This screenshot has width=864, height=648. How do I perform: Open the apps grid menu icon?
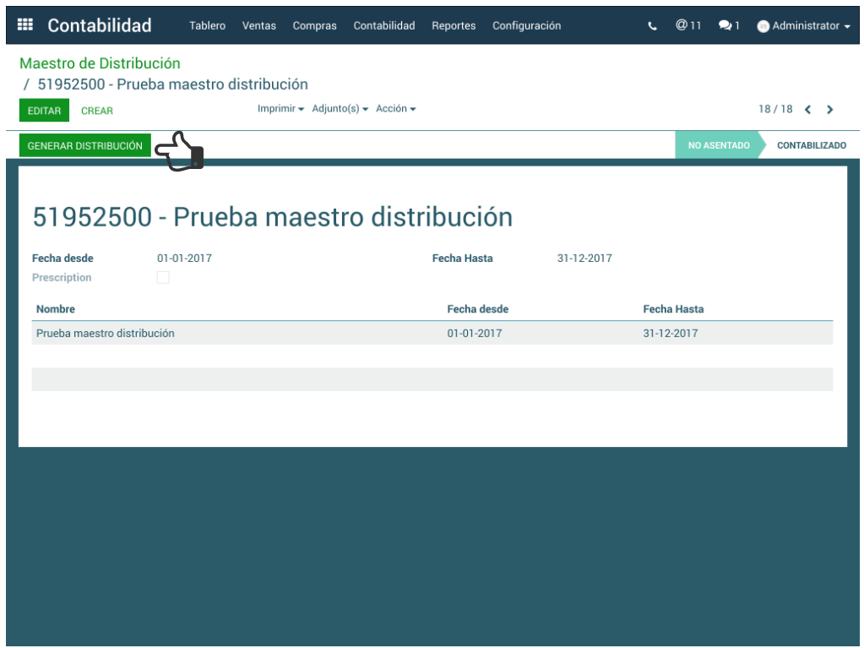point(25,25)
